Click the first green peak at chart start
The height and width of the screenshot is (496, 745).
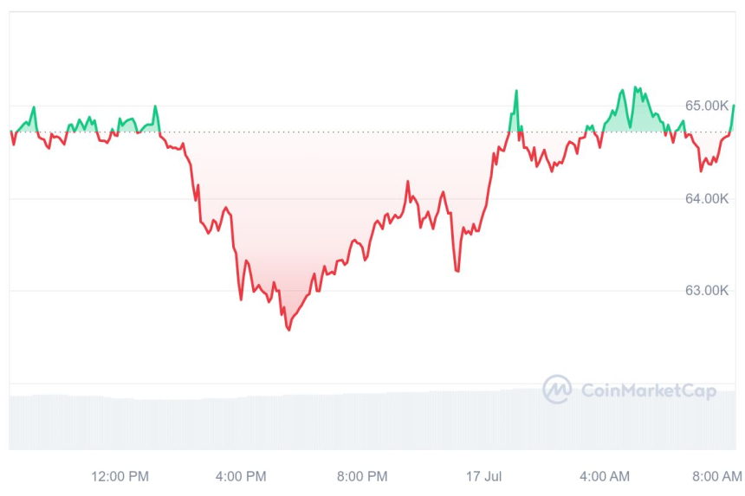click(x=34, y=107)
